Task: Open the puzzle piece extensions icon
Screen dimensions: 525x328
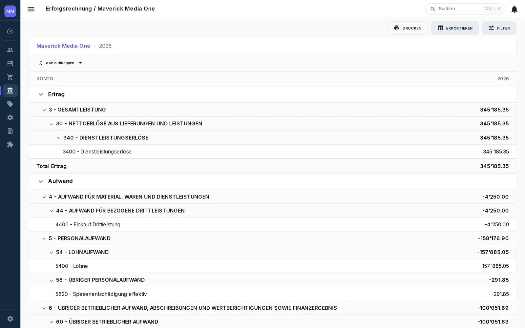Action: pyautogui.click(x=10, y=145)
